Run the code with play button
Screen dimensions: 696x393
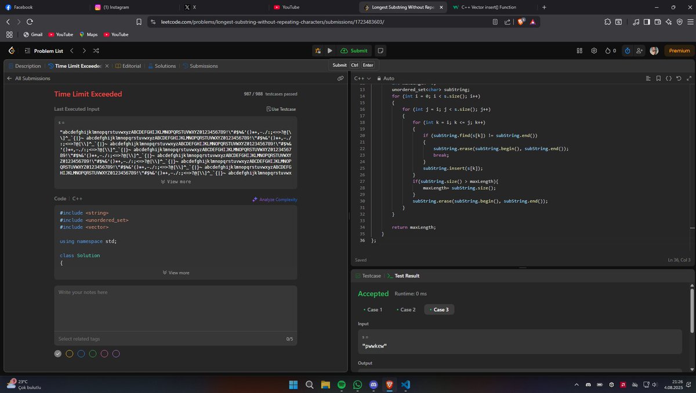(x=329, y=51)
